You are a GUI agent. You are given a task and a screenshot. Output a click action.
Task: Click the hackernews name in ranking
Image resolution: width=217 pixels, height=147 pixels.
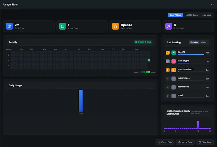pyautogui.click(x=183, y=87)
